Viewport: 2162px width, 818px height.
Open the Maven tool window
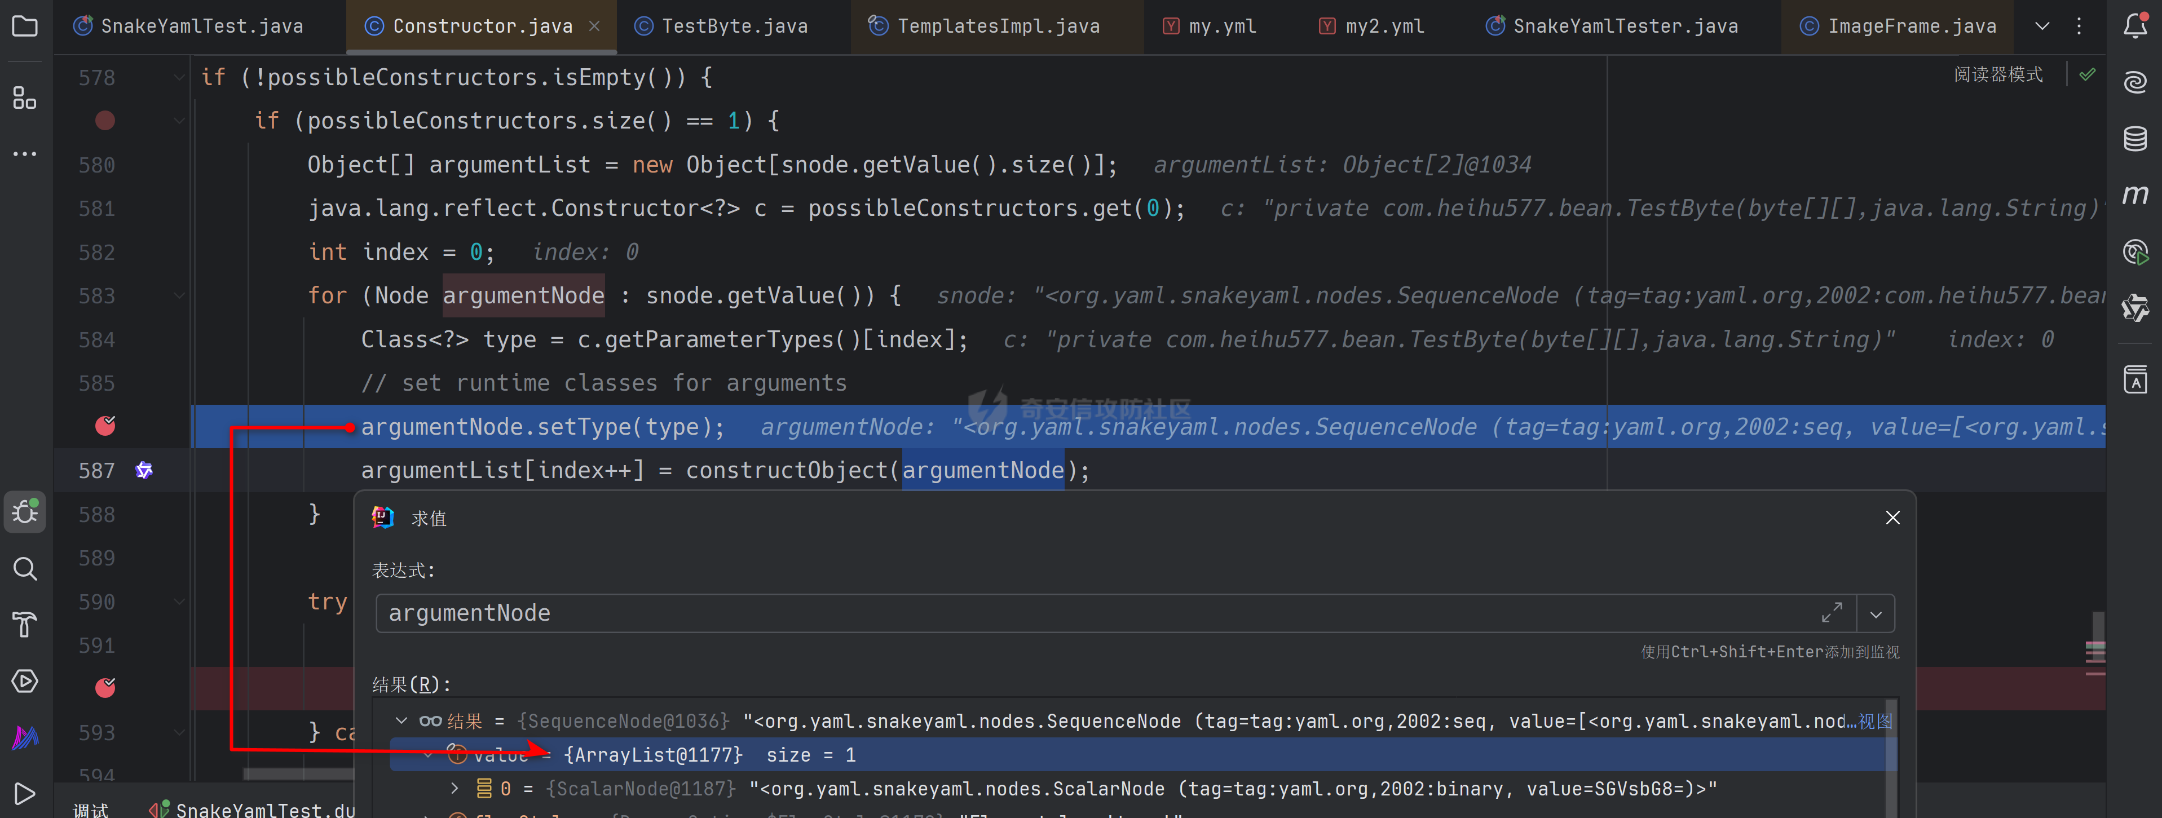(x=2135, y=194)
